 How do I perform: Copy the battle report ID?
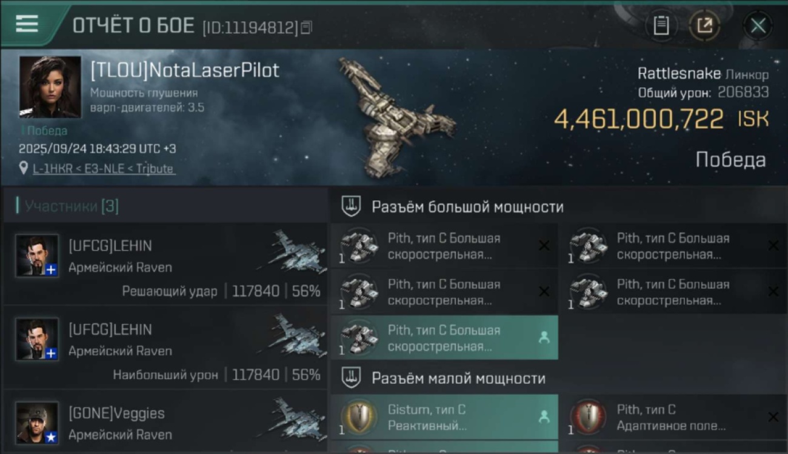(306, 27)
